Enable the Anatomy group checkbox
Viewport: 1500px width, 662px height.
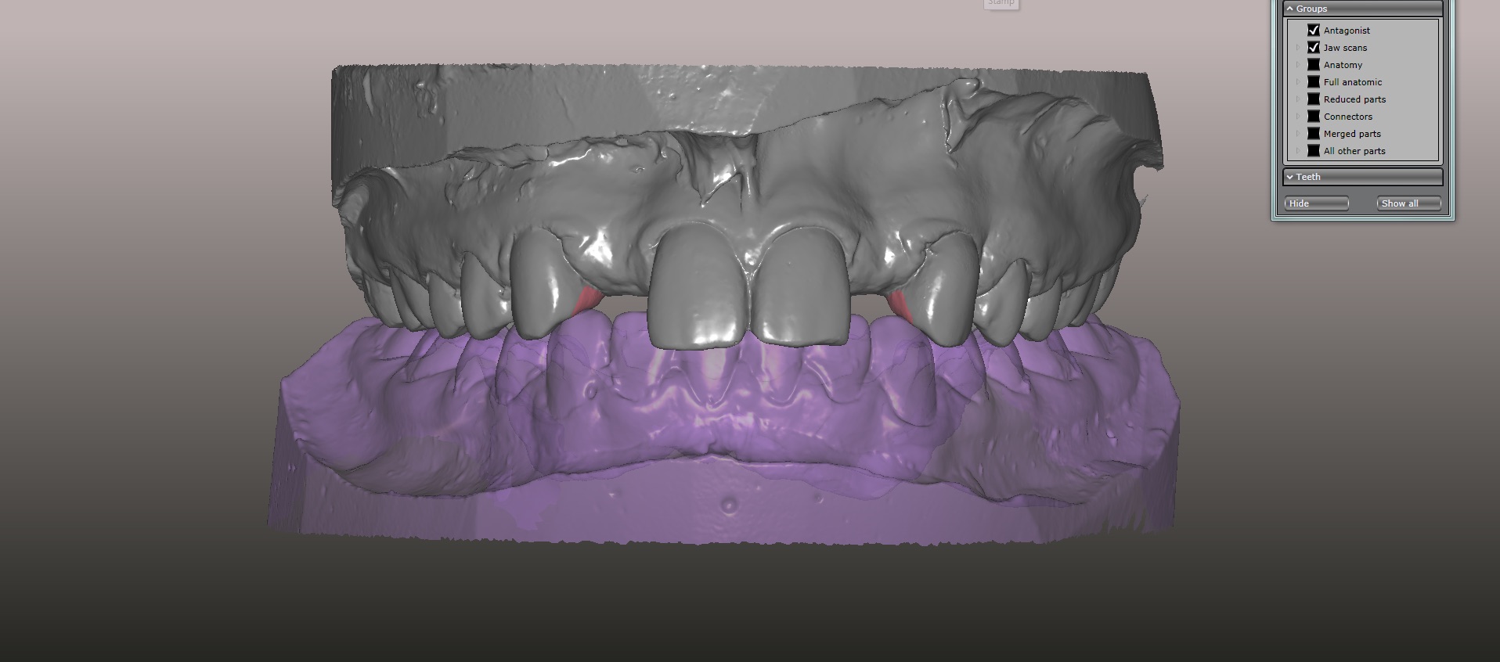1314,65
